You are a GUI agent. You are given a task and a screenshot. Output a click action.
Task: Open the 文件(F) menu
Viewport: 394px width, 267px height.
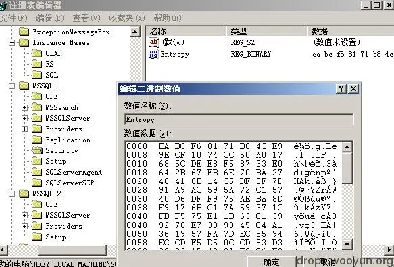(x=13, y=18)
